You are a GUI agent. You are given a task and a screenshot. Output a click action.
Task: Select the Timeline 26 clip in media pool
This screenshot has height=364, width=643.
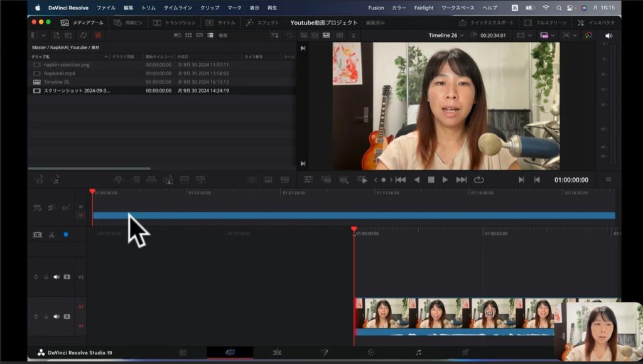tap(57, 82)
